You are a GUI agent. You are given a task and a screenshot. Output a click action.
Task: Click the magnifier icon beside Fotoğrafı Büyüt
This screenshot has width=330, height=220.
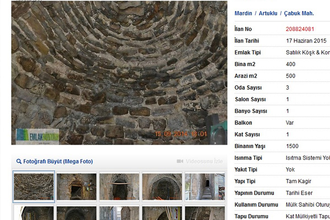[19, 162]
